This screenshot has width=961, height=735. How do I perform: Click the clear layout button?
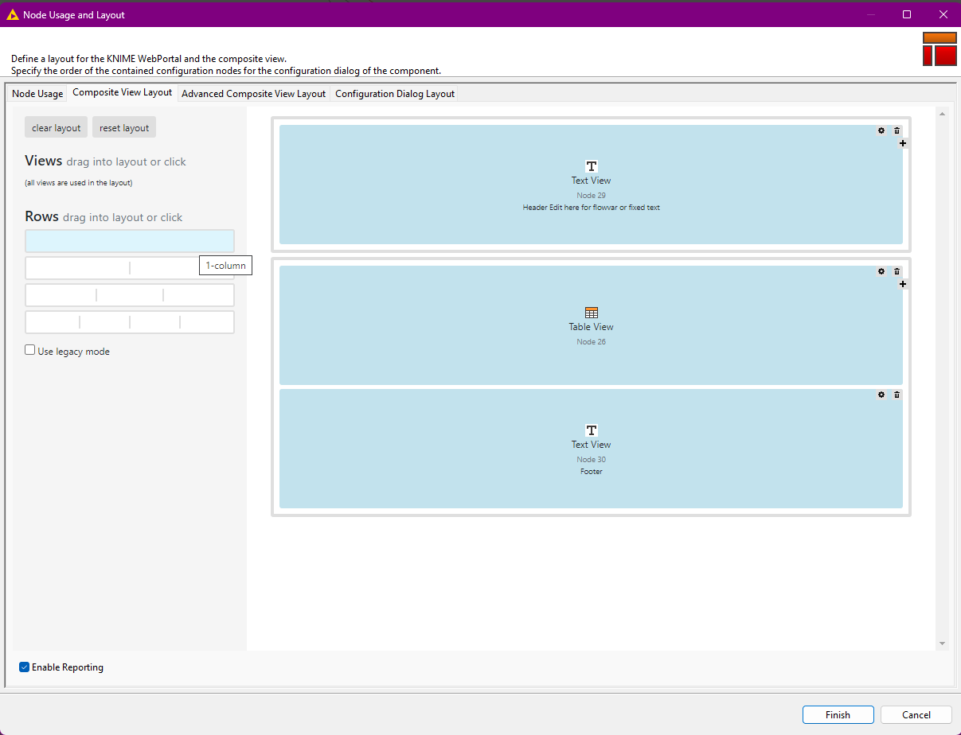click(57, 127)
